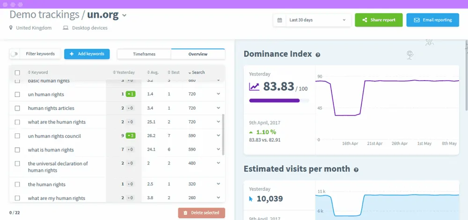
Task: Click the laptop icon beside Desktop devices
Action: click(66, 28)
